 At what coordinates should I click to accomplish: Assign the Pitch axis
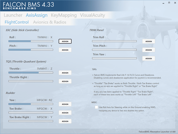65,50
